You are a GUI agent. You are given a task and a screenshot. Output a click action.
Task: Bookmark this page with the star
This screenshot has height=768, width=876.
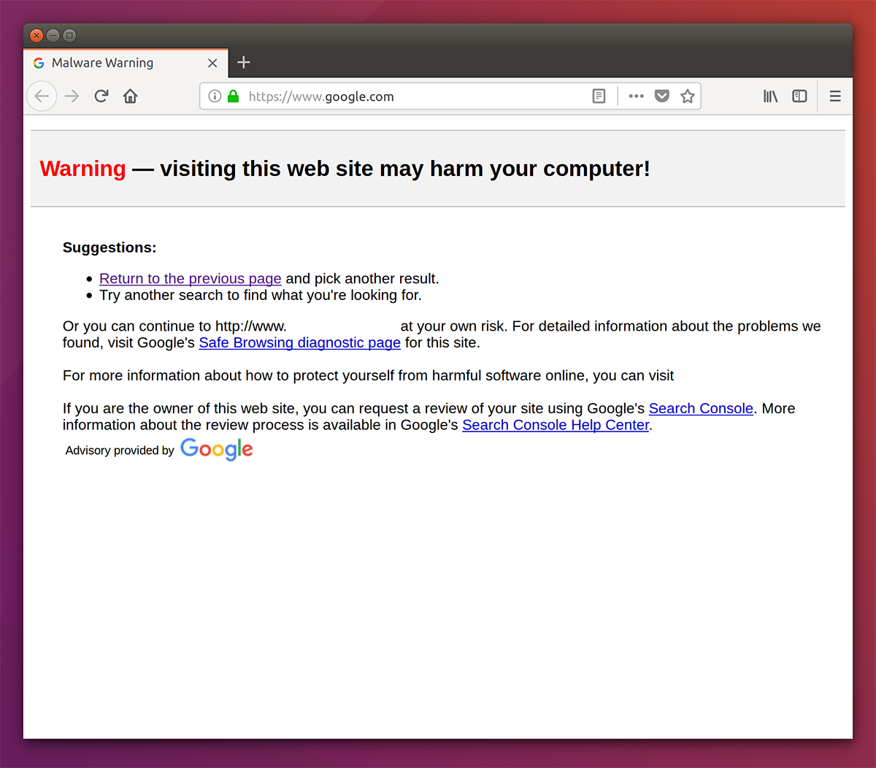point(688,96)
